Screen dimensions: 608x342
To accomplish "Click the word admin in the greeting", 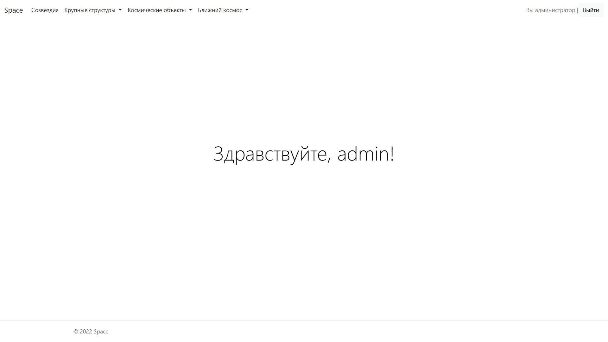I will [x=363, y=154].
